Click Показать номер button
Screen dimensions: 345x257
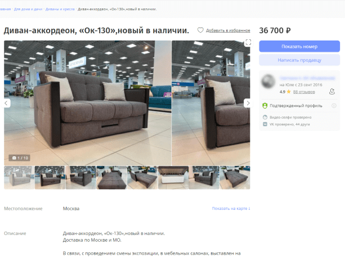click(299, 46)
